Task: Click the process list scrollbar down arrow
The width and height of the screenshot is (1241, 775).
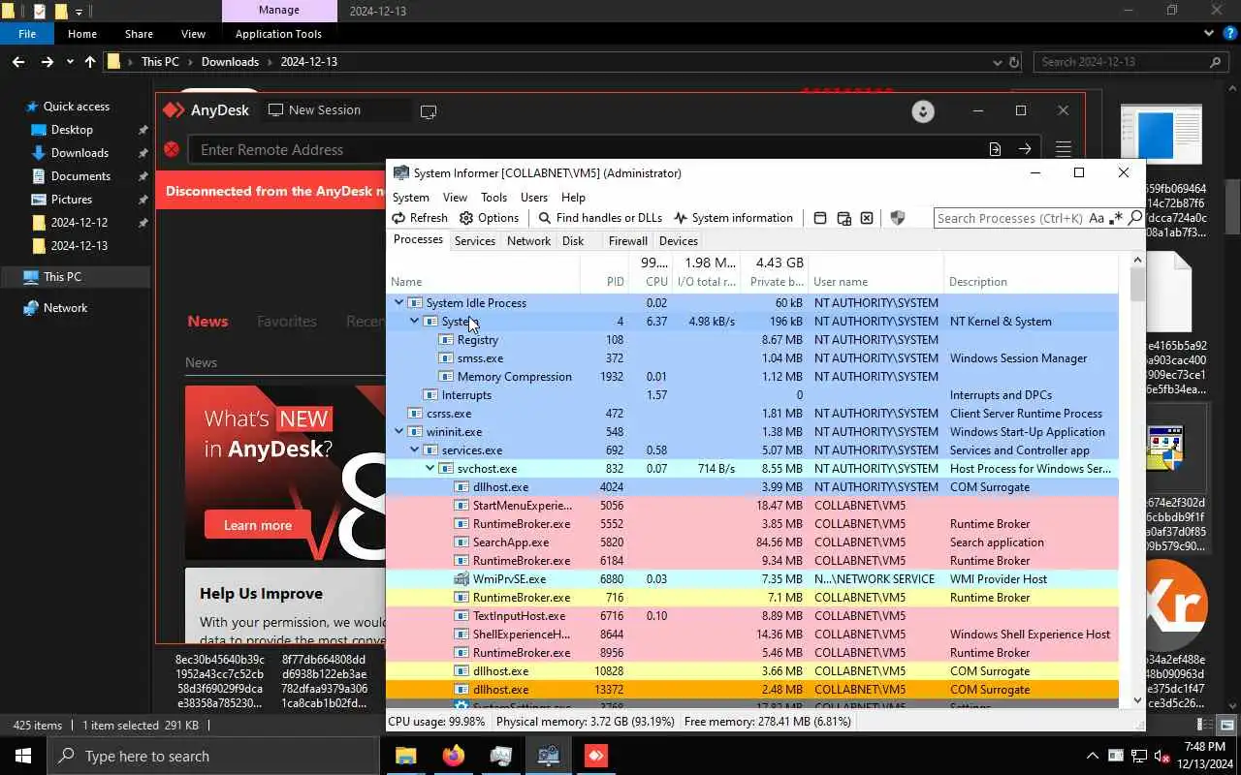Action: coord(1137,699)
